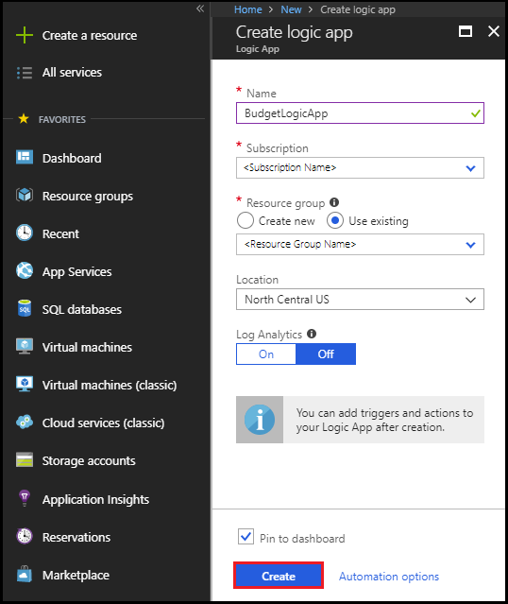
Task: Click the Resource groups cube icon
Action: click(25, 196)
